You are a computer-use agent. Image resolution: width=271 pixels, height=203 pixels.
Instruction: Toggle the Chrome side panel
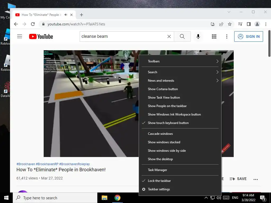tap(249, 24)
